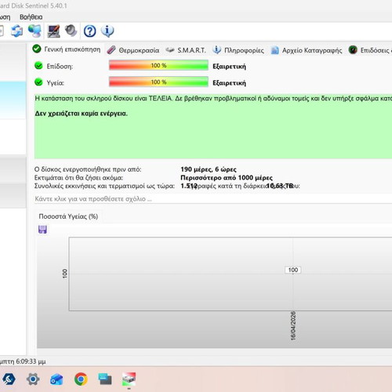Open Settings gear from the taskbar
Image resolution: width=392 pixels, height=392 pixels.
coord(33,379)
